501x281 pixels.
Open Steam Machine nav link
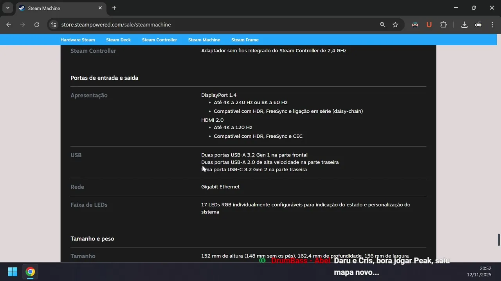pos(204,40)
